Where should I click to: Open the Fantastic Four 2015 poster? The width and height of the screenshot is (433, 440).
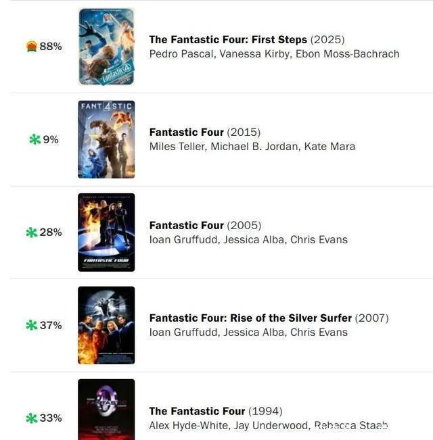click(106, 139)
